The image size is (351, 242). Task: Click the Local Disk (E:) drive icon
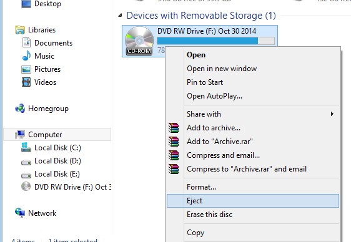(x=26, y=175)
